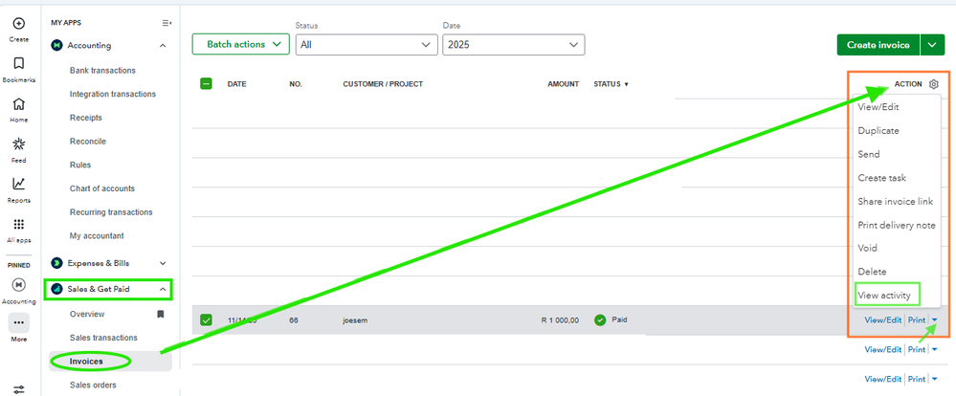Expand the Expenses & Bills section chevron
Image resolution: width=956 pixels, height=396 pixels.
163,263
